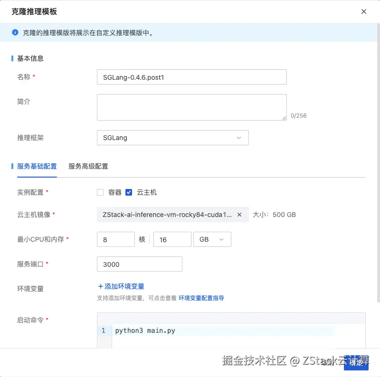Switch to the 服务基础配置 tab
Screen dimensions: 380x377
37,166
